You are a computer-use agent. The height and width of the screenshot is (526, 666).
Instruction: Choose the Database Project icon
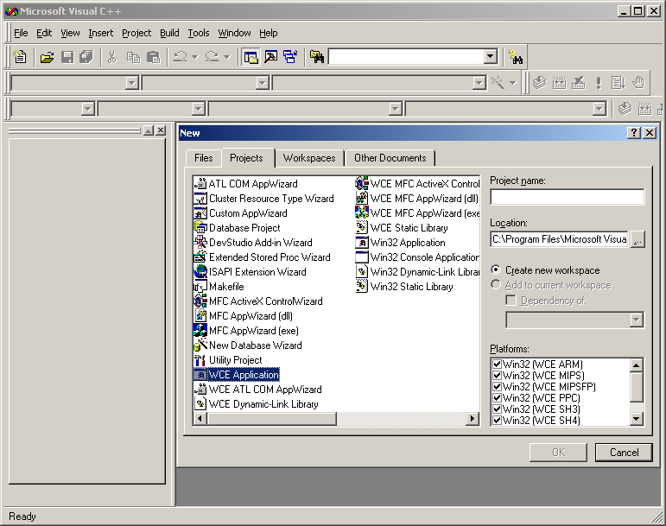point(200,228)
